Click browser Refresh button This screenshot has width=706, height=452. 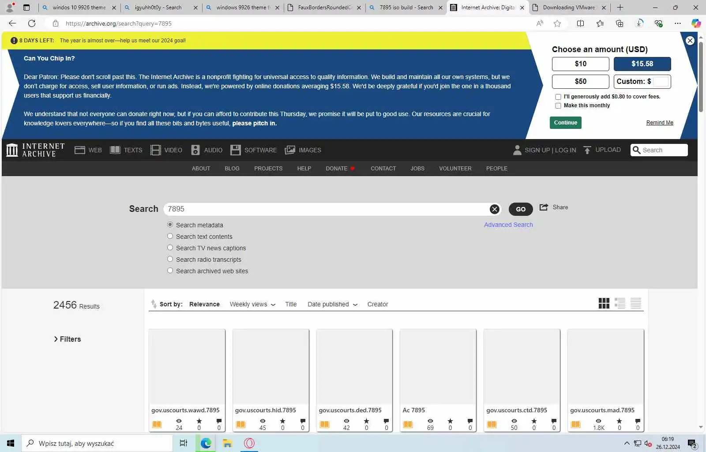32,23
